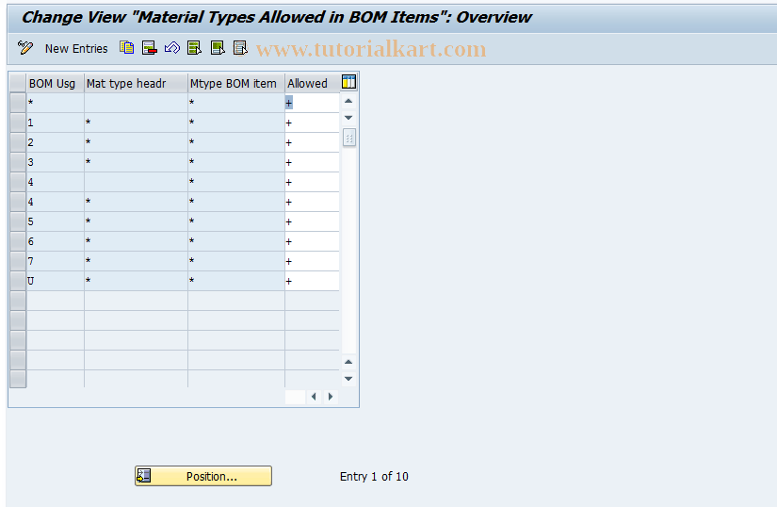Click the Position... button
Viewport: 777px width, 507px height.
point(203,476)
